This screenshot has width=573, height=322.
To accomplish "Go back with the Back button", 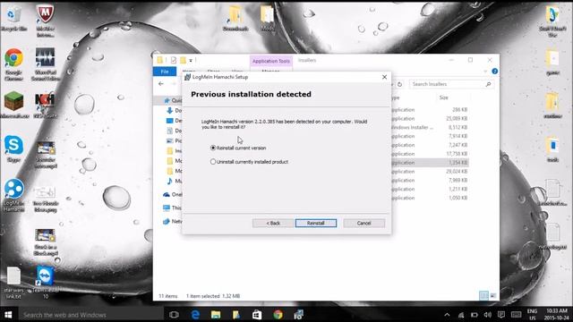I will pyautogui.click(x=273, y=223).
